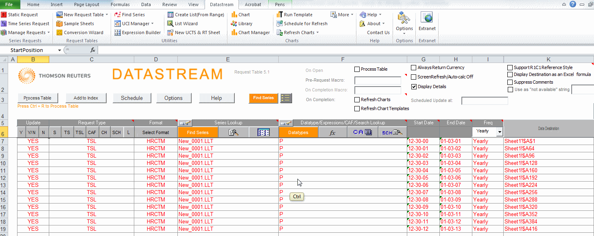Screen dimensions: 594x236
Task: Enable Support R1C1 Reference Style
Action: click(x=510, y=67)
